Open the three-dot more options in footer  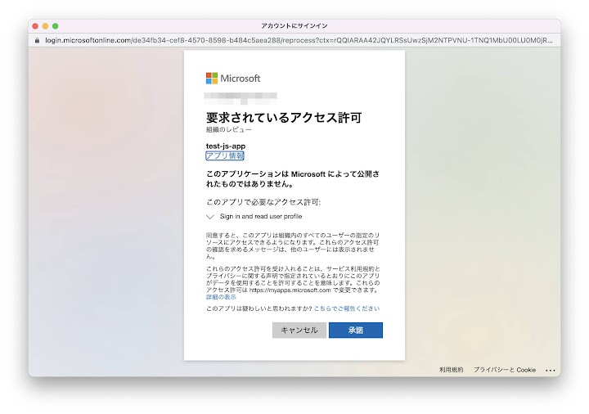tap(551, 370)
